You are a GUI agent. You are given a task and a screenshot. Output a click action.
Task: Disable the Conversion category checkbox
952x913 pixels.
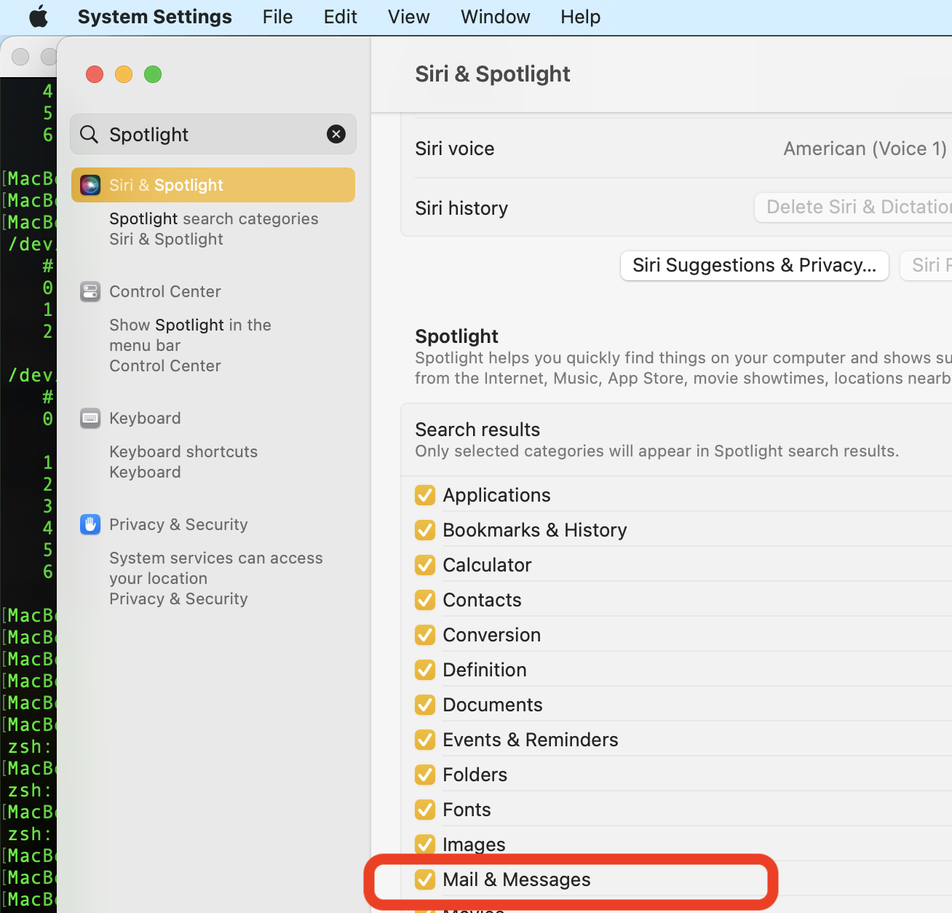click(x=425, y=635)
